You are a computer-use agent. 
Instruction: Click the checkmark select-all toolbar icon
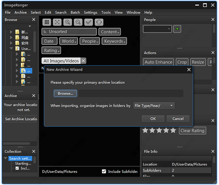coord(89,22)
